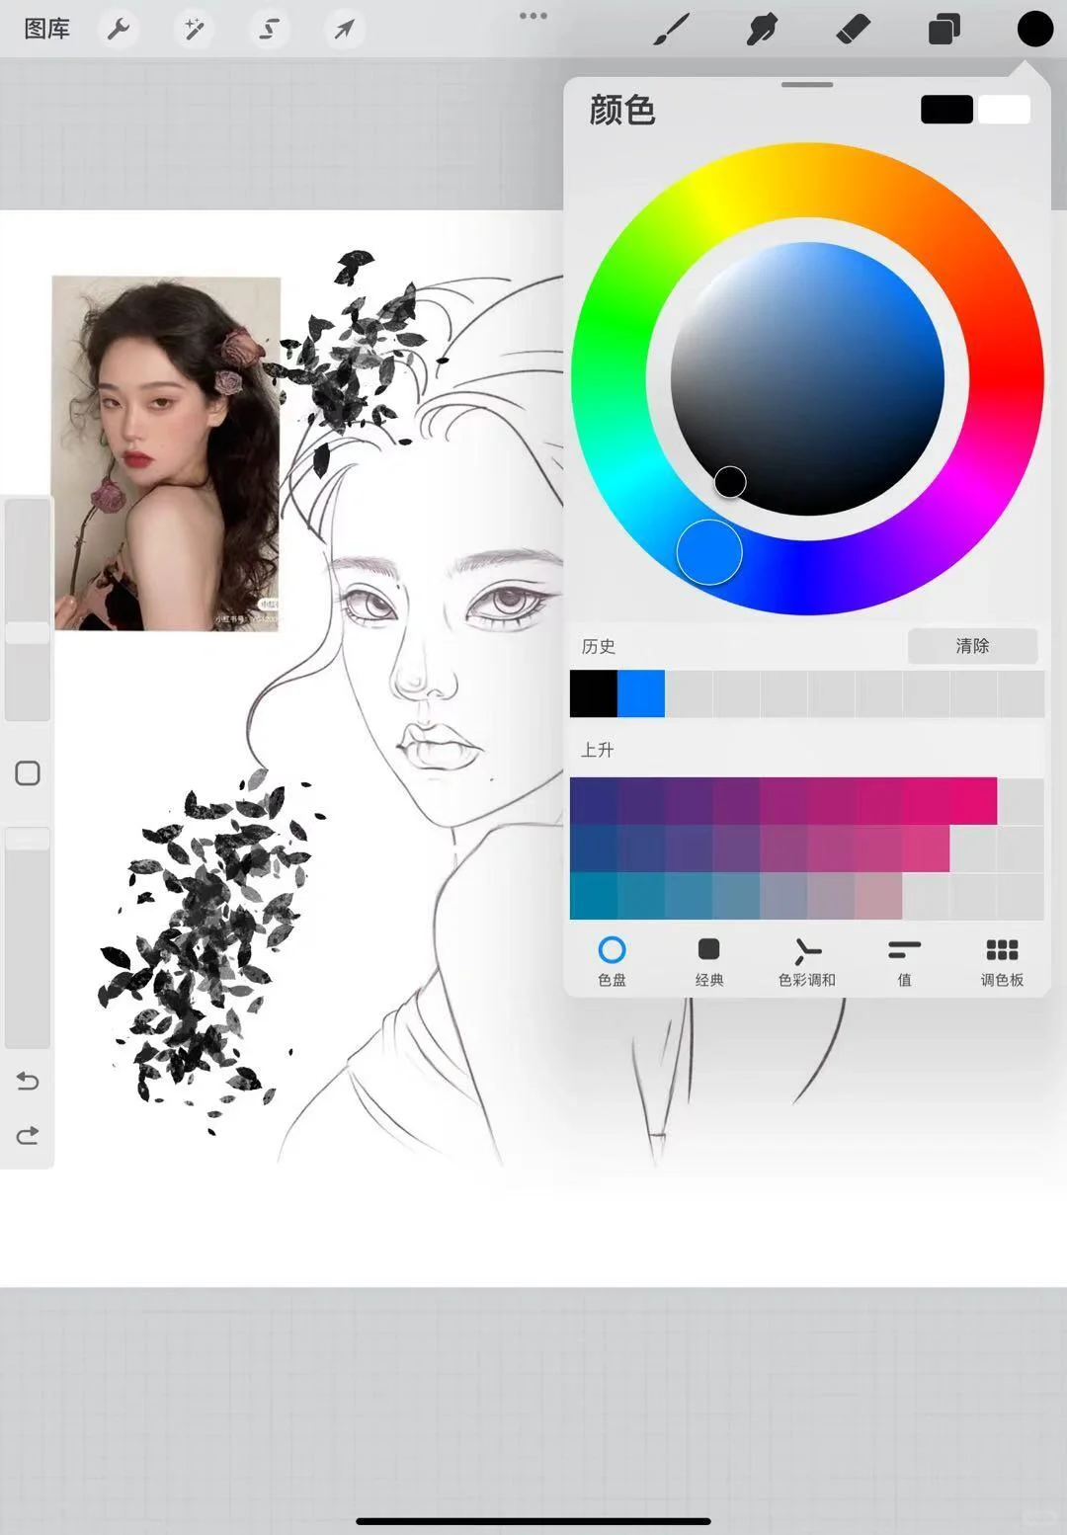Viewport: 1067px width, 1535px height.
Task: Tap the undo arrow
Action: [27, 1082]
